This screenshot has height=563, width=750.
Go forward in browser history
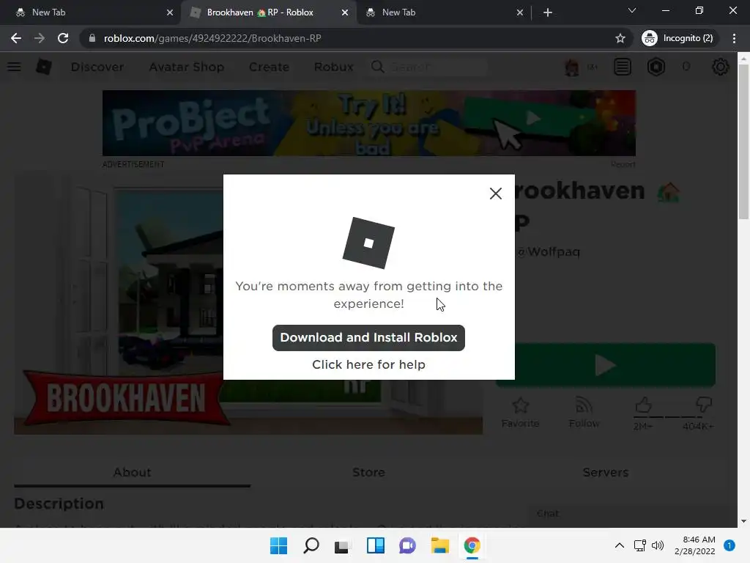click(x=40, y=38)
